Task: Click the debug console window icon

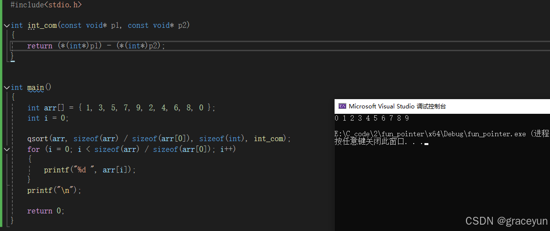Action: coord(342,106)
